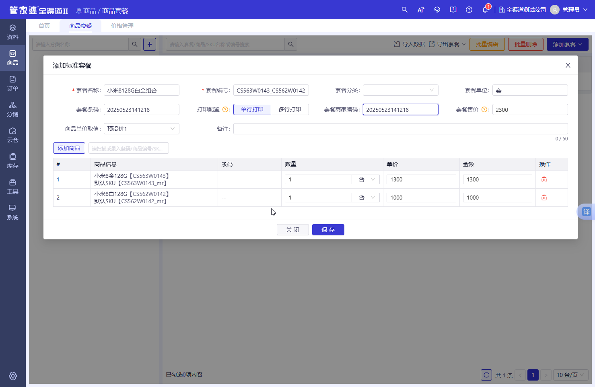Click amount field showing 1300
The image size is (595, 387).
[x=498, y=179]
